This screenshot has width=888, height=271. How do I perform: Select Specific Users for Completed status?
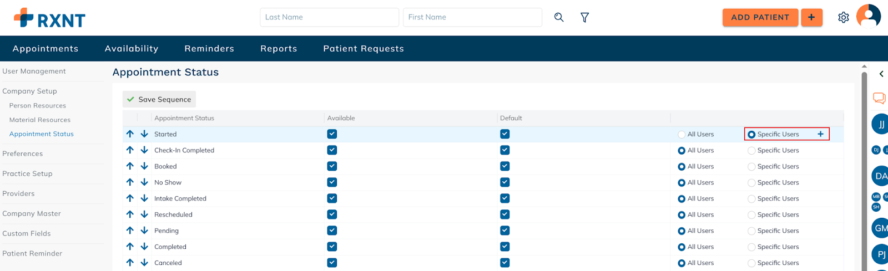[751, 247]
